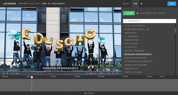178x95 pixels.
Task: Click highlighted line 很相信能成就大爱很相信能炫耀自己 in the list
Action: click(x=138, y=54)
